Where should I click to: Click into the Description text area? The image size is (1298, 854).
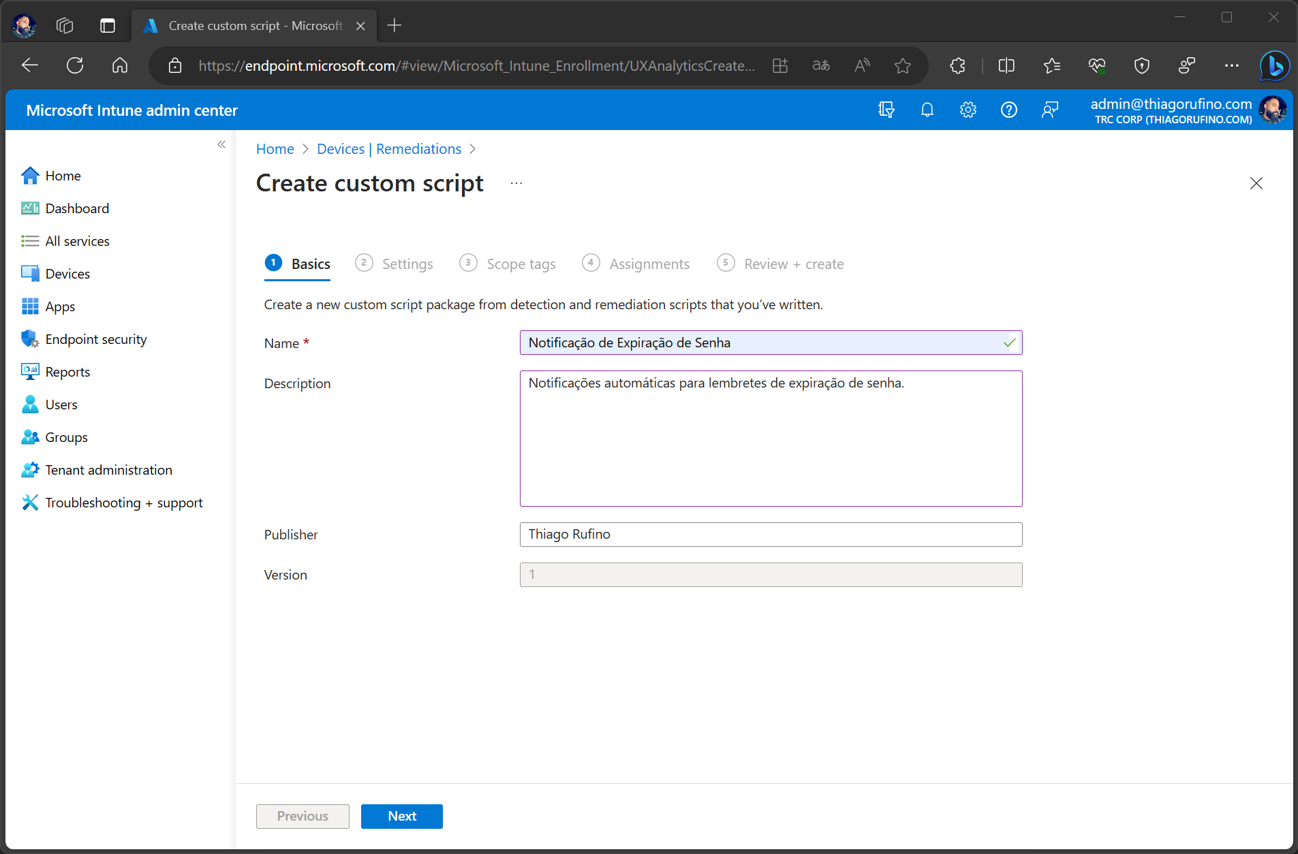pyautogui.click(x=771, y=439)
